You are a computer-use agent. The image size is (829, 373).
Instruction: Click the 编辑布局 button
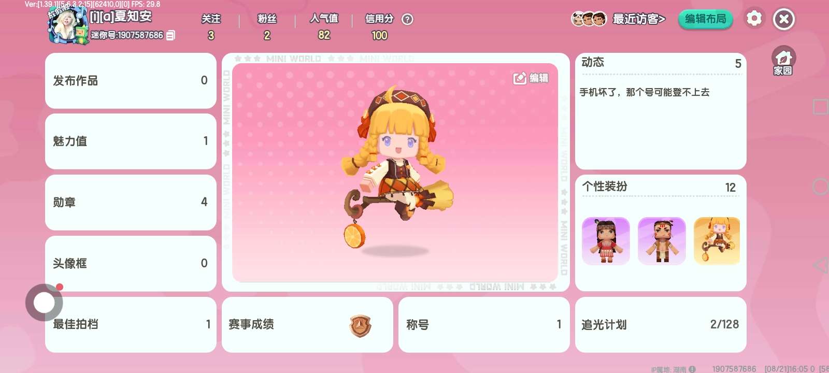pos(706,19)
